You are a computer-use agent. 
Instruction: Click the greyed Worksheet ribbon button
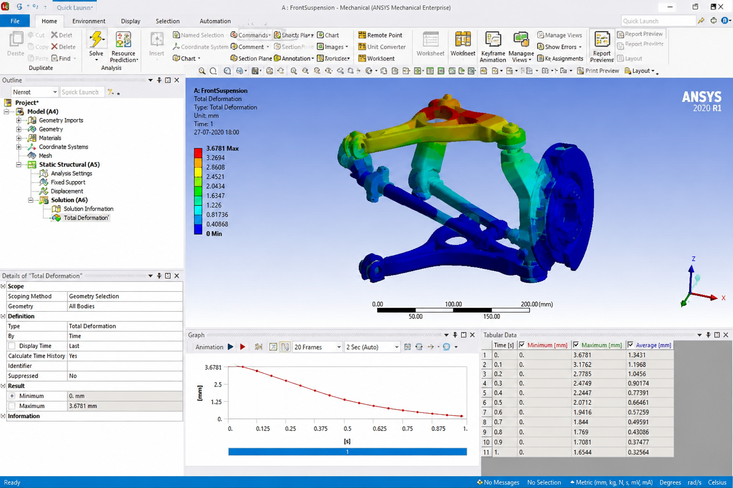(430, 45)
